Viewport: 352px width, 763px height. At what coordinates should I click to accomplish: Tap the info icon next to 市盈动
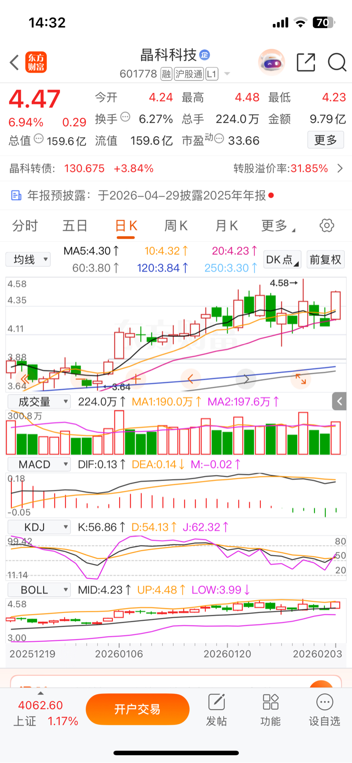tap(219, 139)
